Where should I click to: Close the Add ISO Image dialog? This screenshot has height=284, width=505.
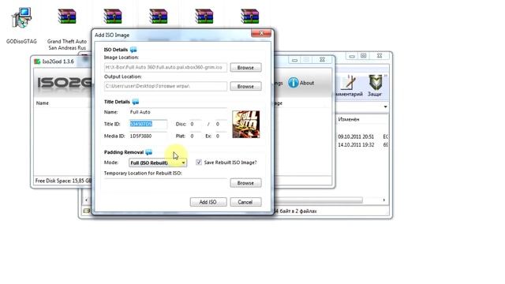pyautogui.click(x=261, y=33)
